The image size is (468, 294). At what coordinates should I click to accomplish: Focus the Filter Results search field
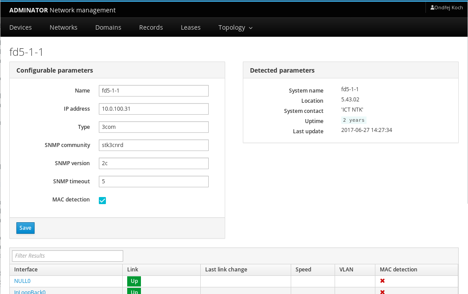(x=67, y=255)
